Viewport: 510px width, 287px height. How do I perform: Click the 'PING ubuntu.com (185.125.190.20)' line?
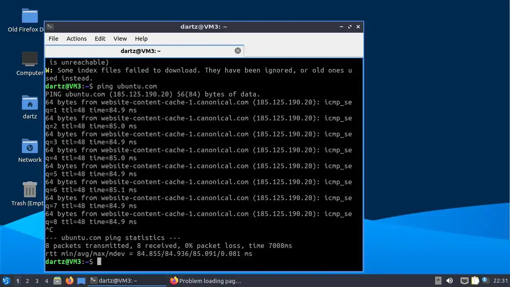click(x=153, y=94)
